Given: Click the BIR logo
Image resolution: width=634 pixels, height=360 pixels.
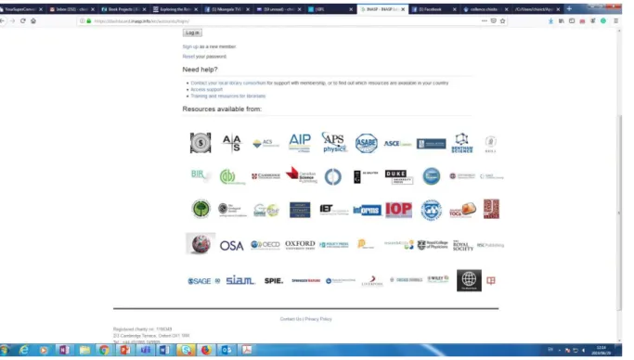Looking at the screenshot, I should pyautogui.click(x=200, y=175).
